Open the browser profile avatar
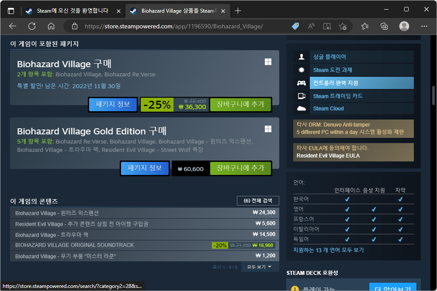Image resolution: width=437 pixels, height=291 pixels. coord(404,26)
